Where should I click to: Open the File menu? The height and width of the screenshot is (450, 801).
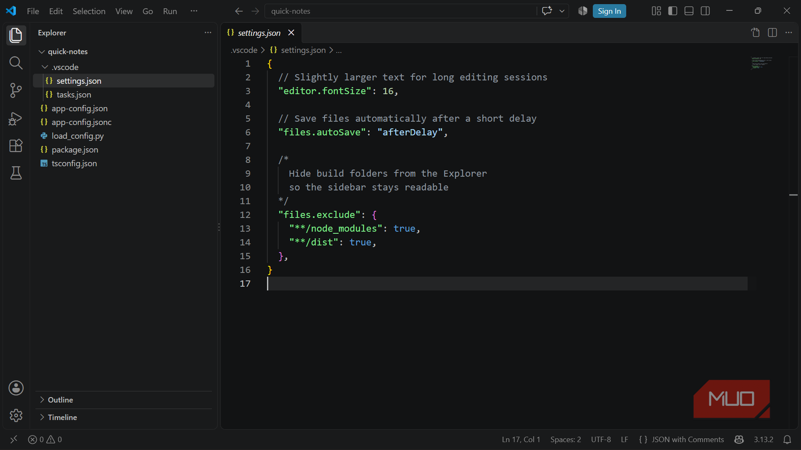click(33, 11)
